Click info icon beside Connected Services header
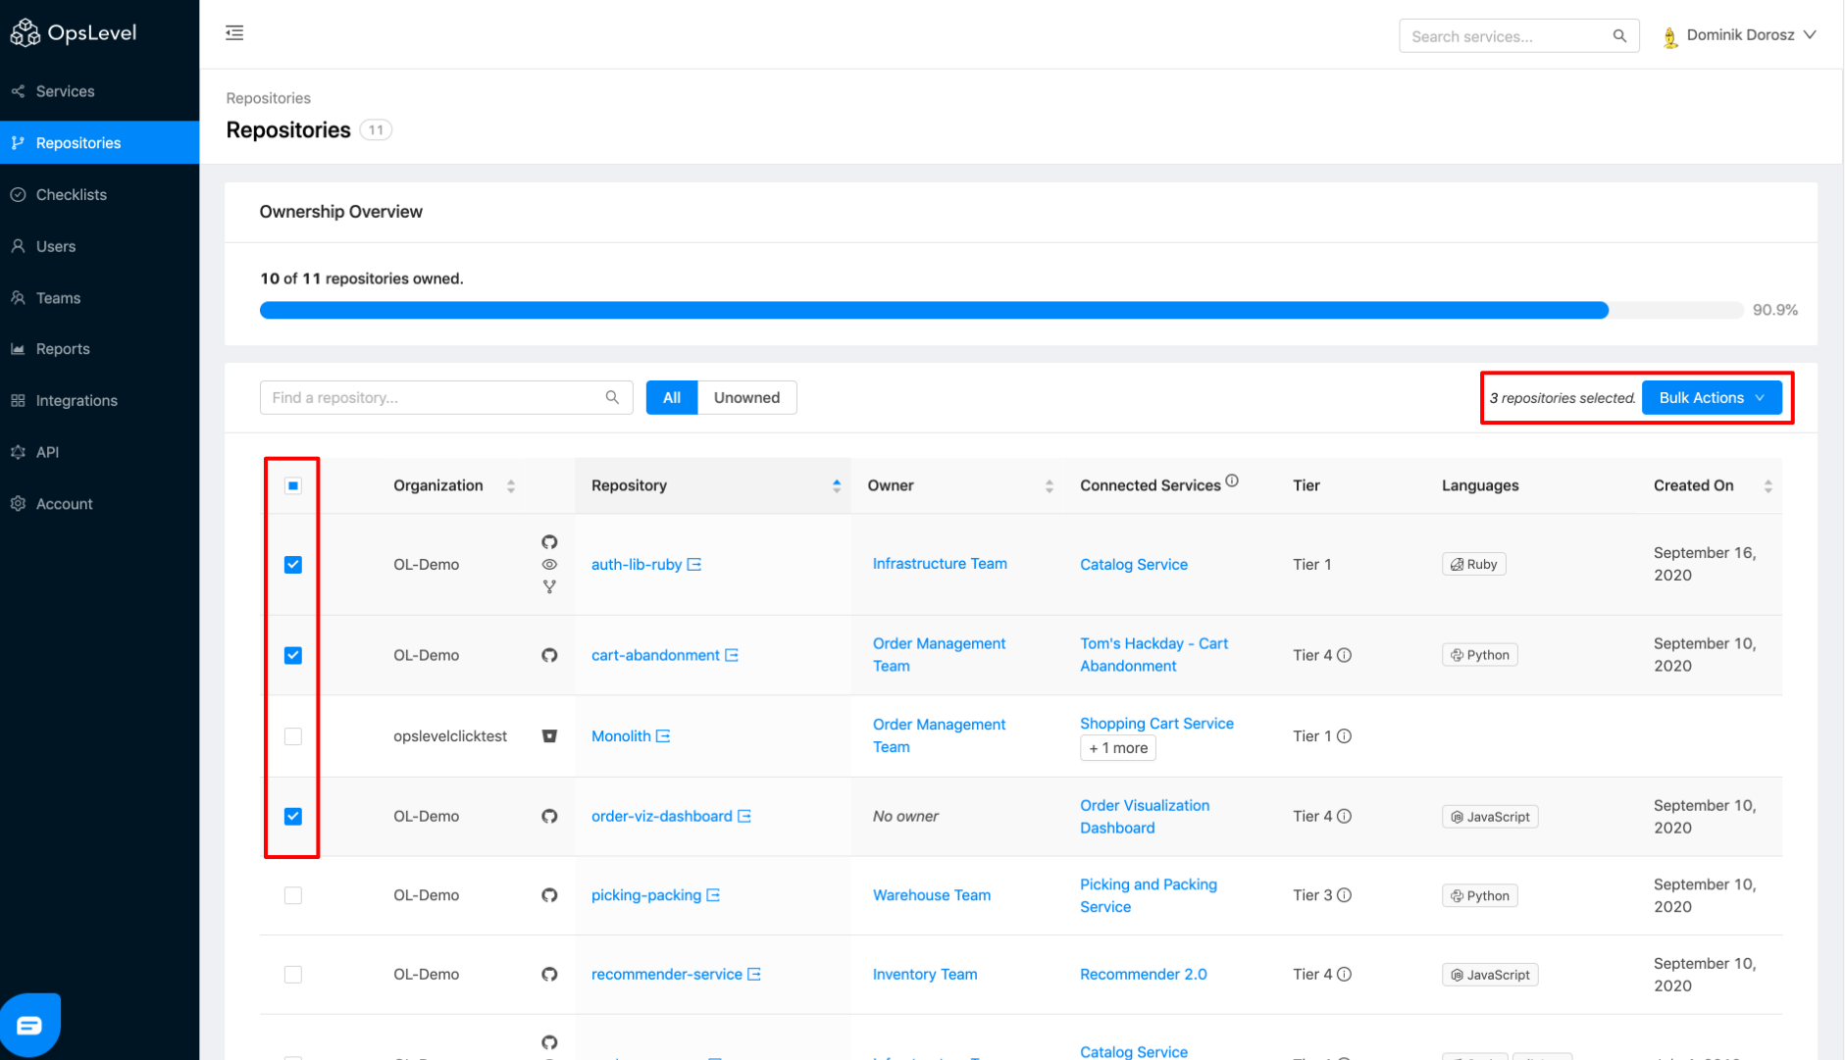The image size is (1845, 1060). pyautogui.click(x=1232, y=480)
